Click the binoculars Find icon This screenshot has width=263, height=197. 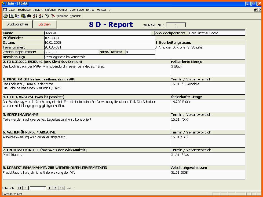click(29, 16)
